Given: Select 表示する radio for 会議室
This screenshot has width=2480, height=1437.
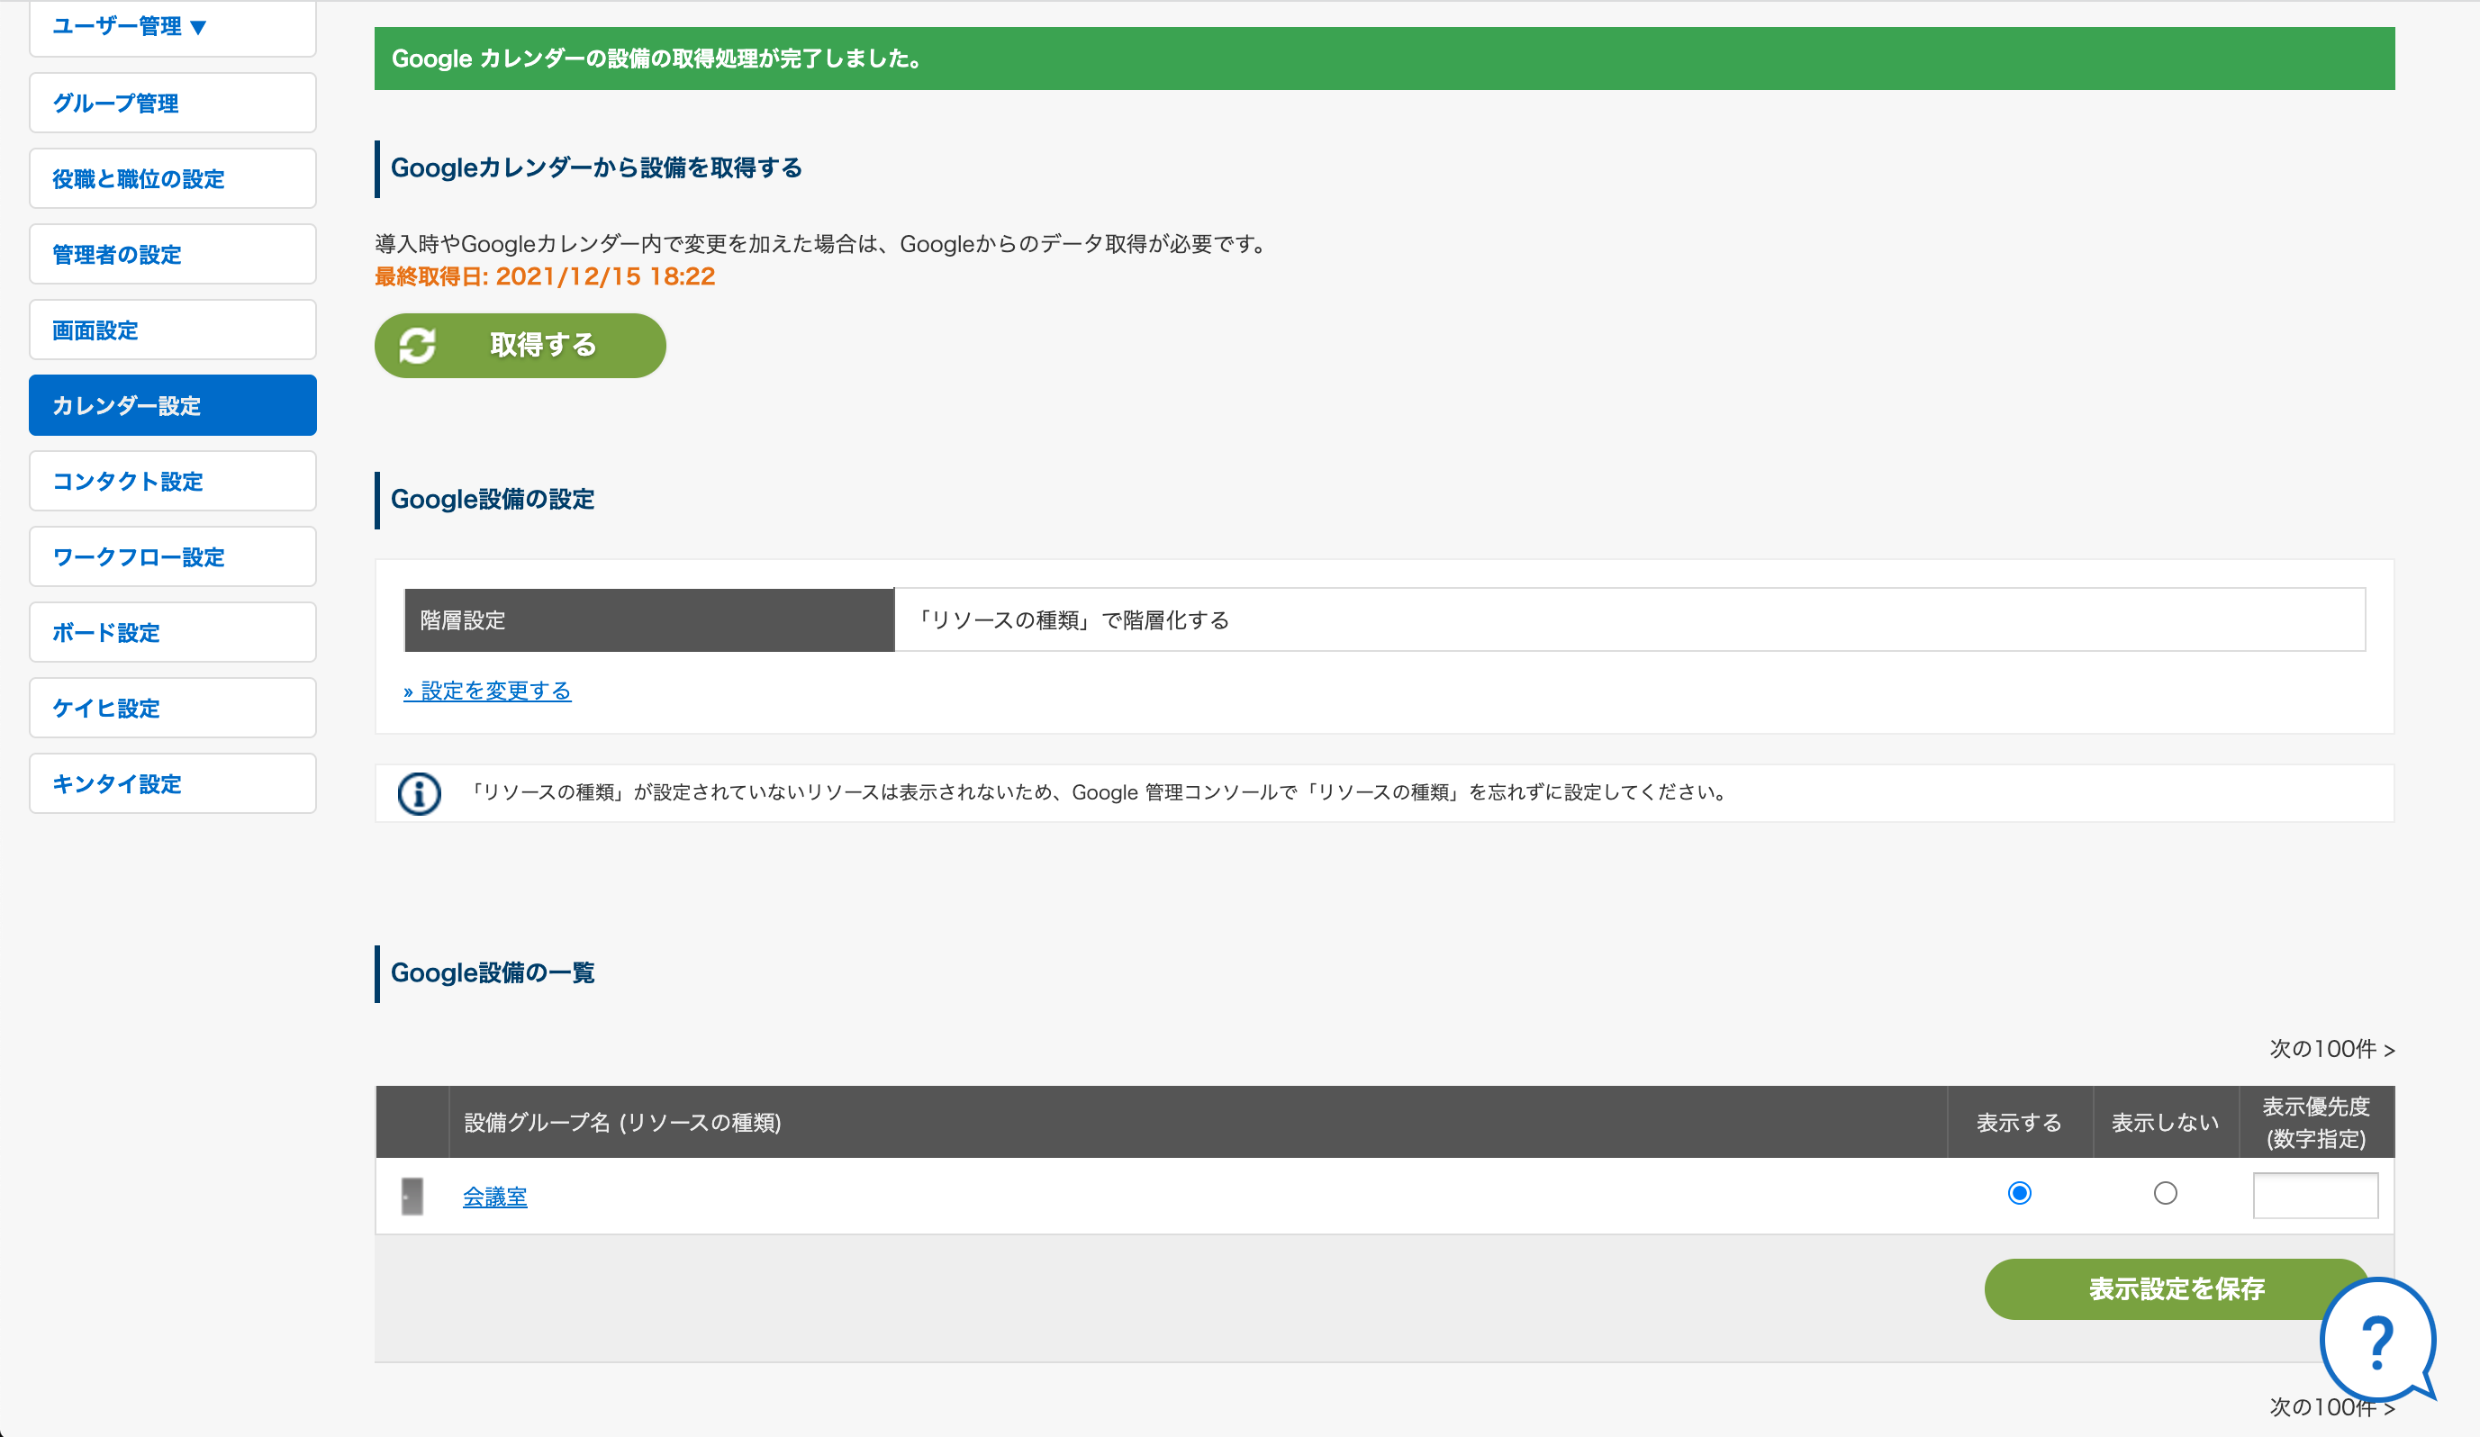Looking at the screenshot, I should (2020, 1193).
